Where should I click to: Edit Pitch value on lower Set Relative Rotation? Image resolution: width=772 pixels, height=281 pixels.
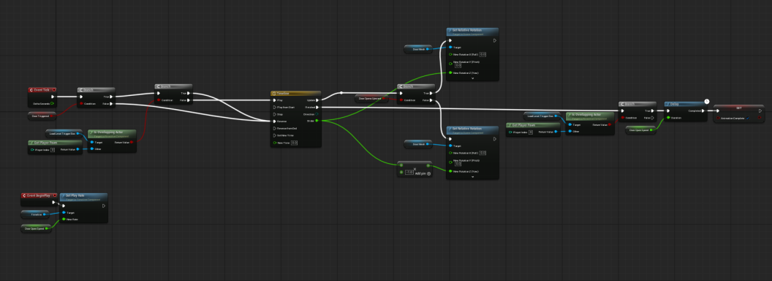click(458, 164)
